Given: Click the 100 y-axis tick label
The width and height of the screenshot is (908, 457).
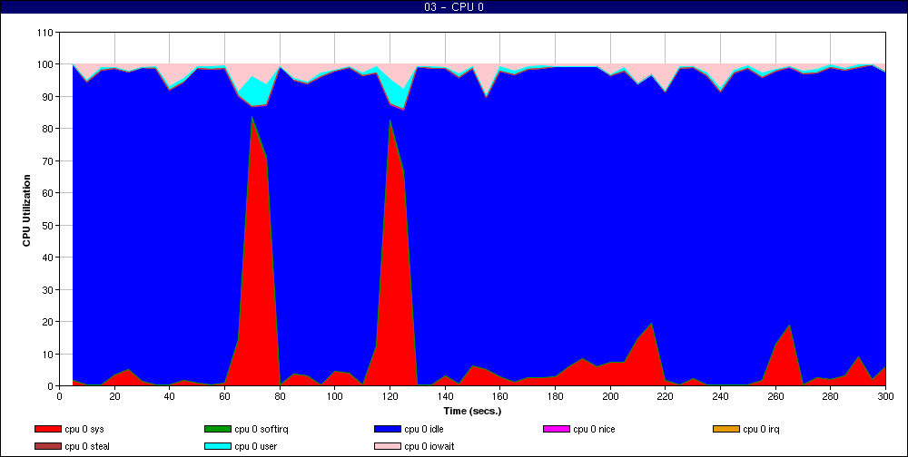Looking at the screenshot, I should coord(47,64).
